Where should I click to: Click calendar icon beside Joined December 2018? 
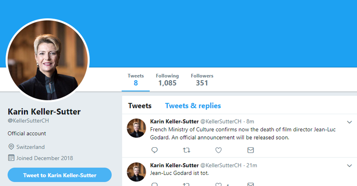click(11, 158)
